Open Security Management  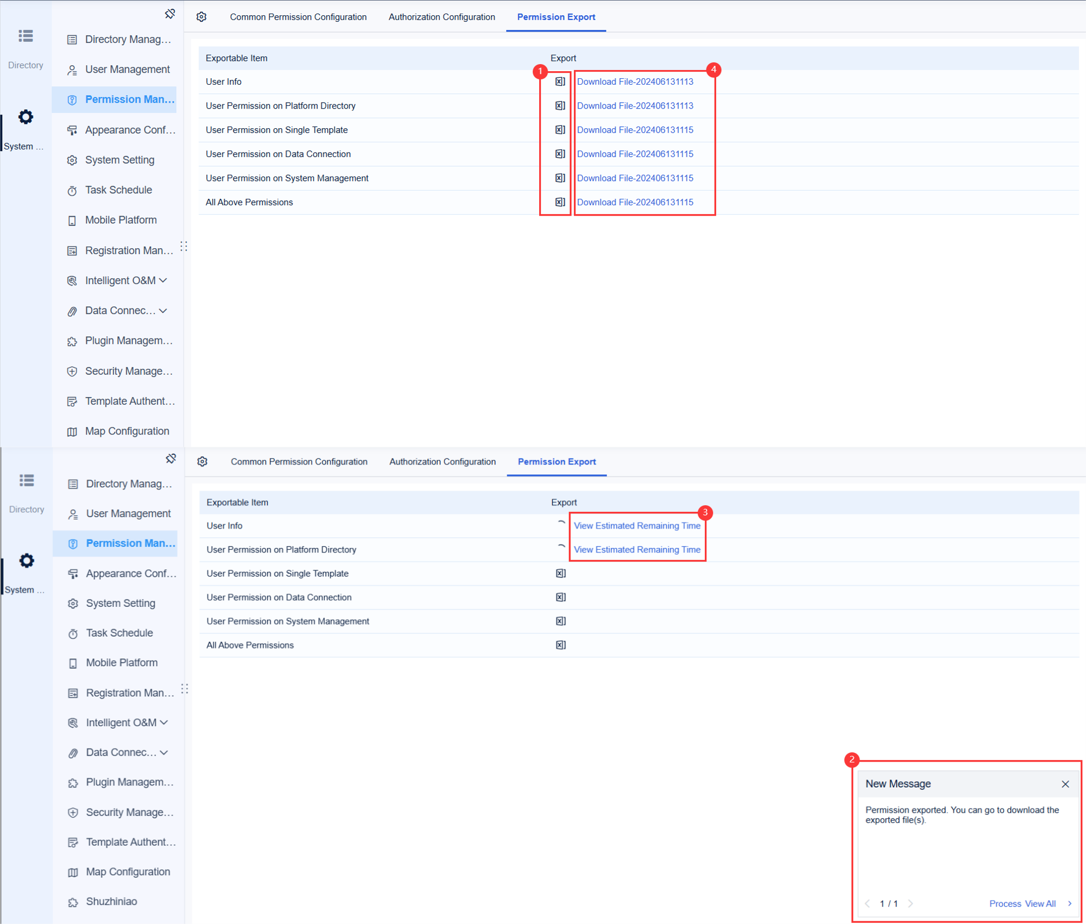tap(128, 371)
